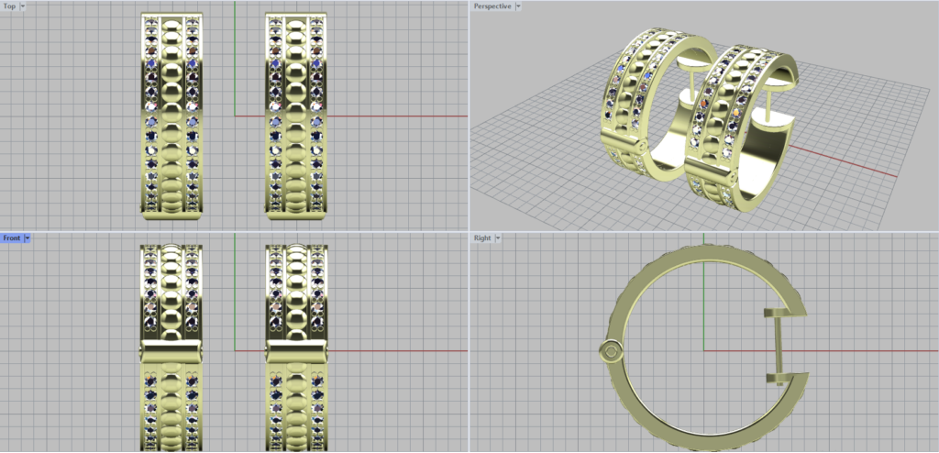This screenshot has height=453, width=939.
Task: Activate the Perspective viewport title
Action: (492, 6)
